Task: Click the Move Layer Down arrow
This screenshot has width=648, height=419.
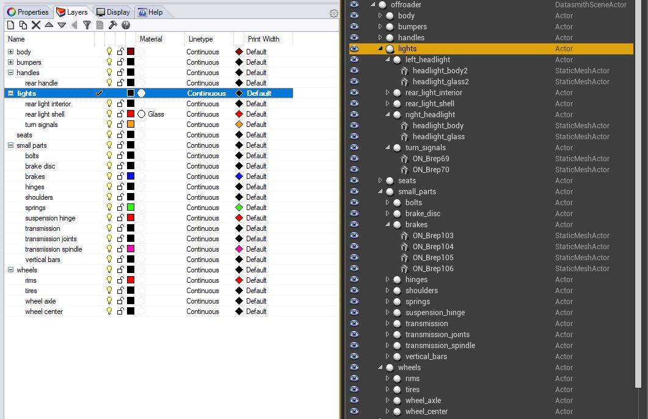Action: 62,25
